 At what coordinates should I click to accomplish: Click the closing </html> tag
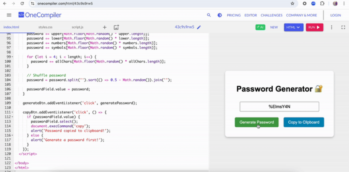pos(21,168)
